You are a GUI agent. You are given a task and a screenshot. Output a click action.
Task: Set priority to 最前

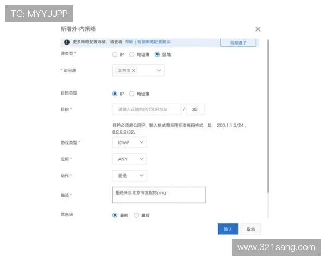pos(115,215)
